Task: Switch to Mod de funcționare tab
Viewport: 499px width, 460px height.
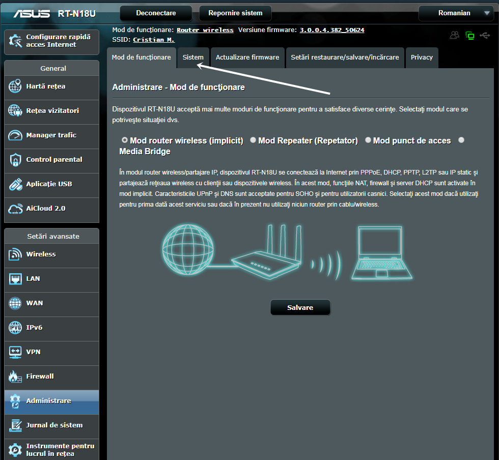Action: (x=142, y=57)
